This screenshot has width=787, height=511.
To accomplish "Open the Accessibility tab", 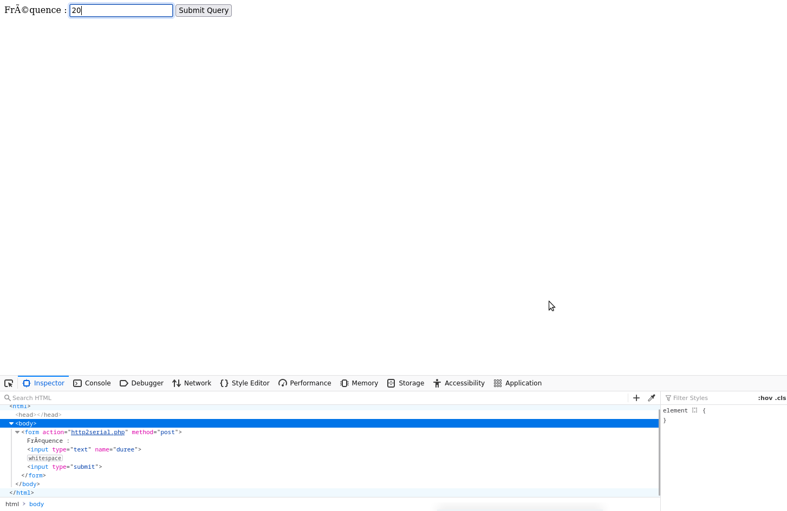I will pos(459,383).
